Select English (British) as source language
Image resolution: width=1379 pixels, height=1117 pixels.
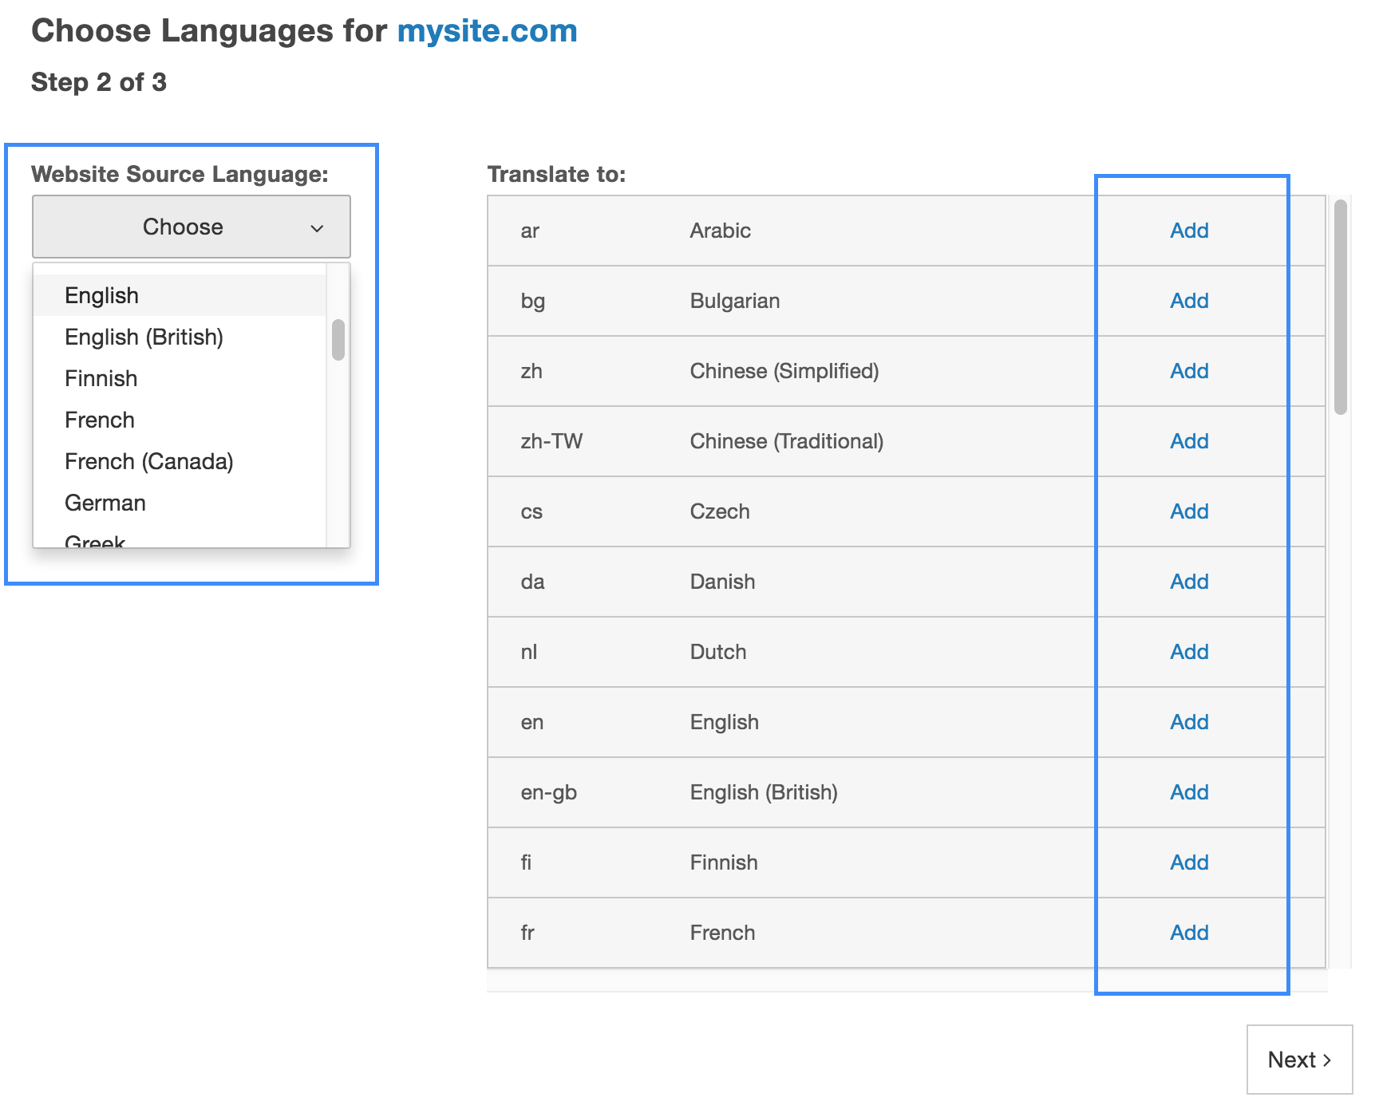(x=144, y=337)
